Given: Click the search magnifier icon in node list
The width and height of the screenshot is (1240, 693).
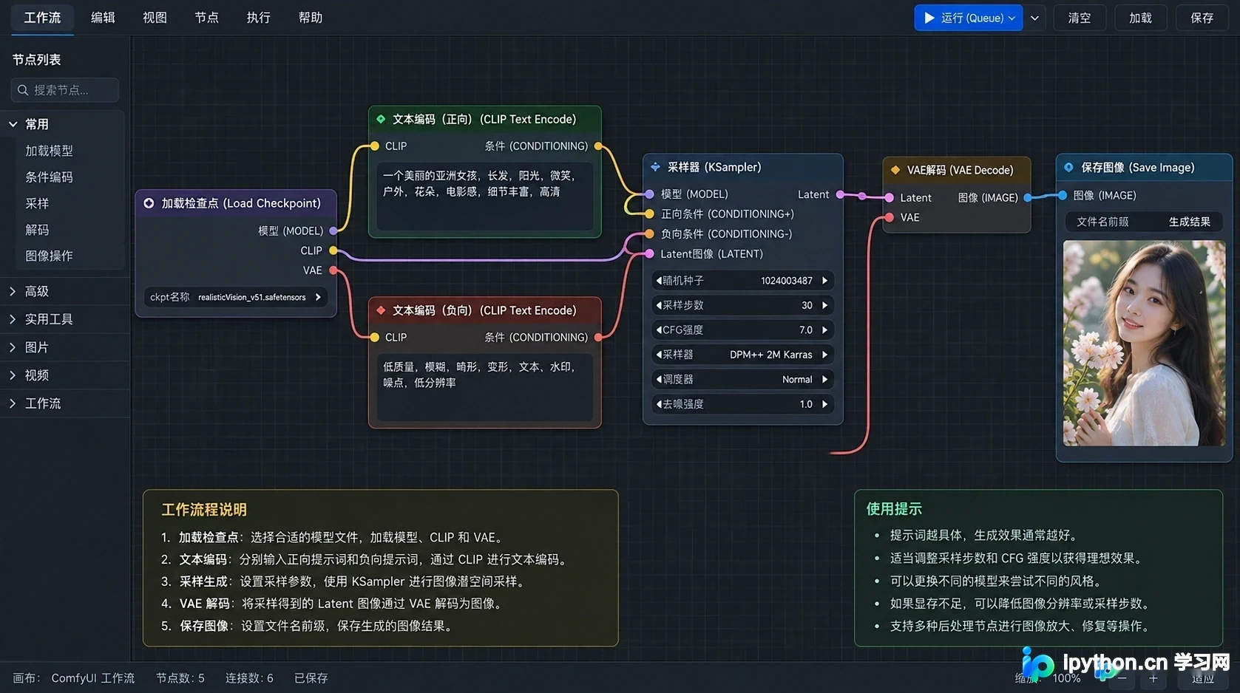Looking at the screenshot, I should click(23, 90).
